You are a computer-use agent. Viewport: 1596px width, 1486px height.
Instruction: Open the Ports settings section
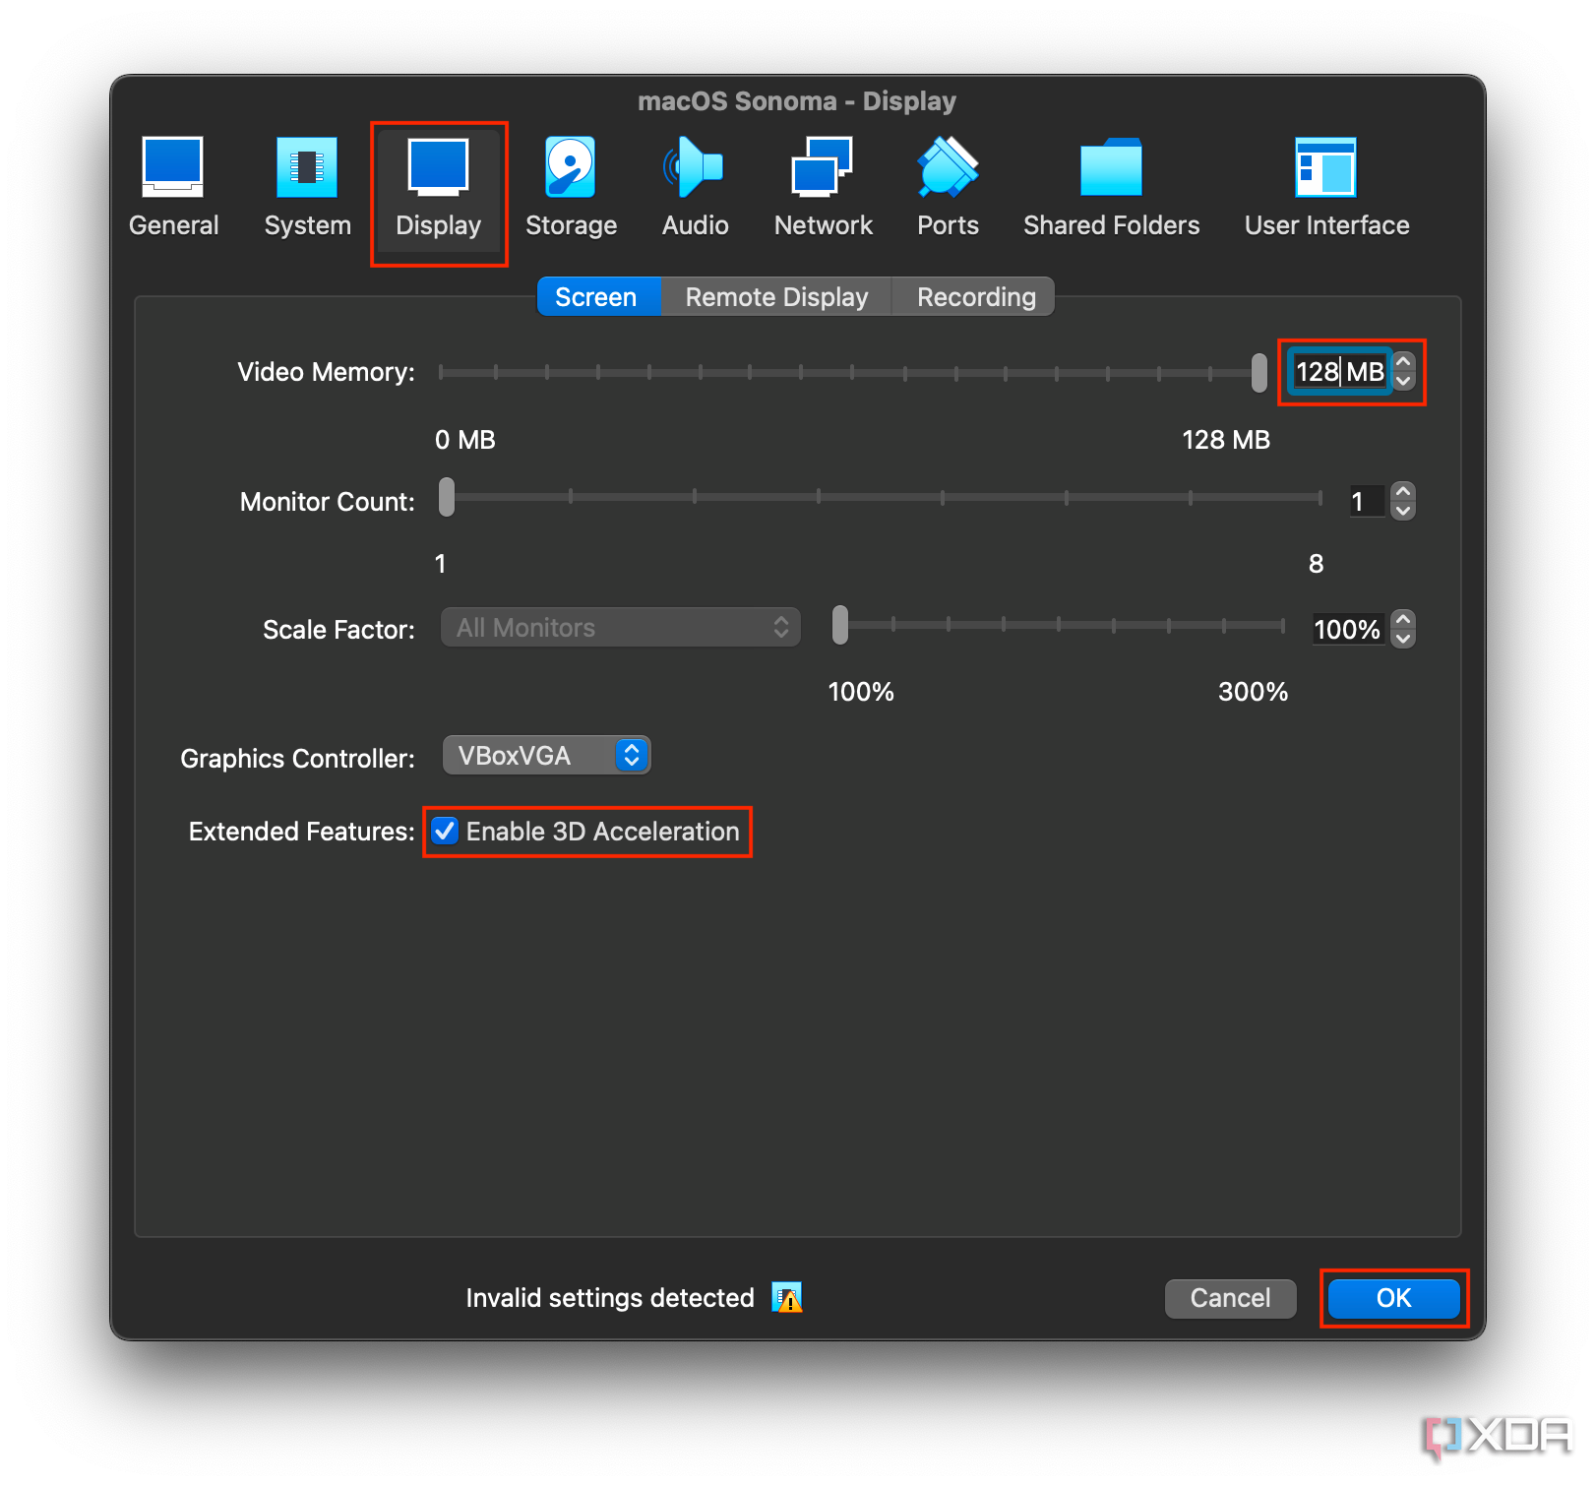tap(948, 188)
